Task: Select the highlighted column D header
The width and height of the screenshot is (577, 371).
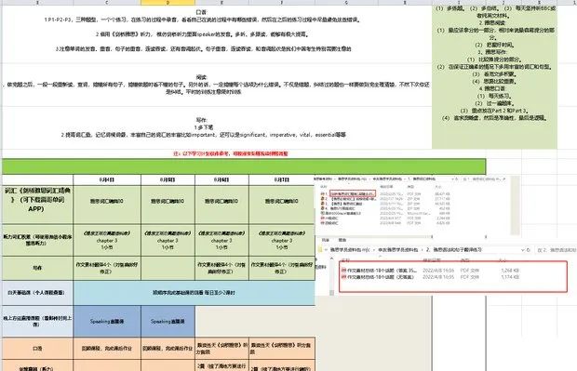Action: point(168,3)
